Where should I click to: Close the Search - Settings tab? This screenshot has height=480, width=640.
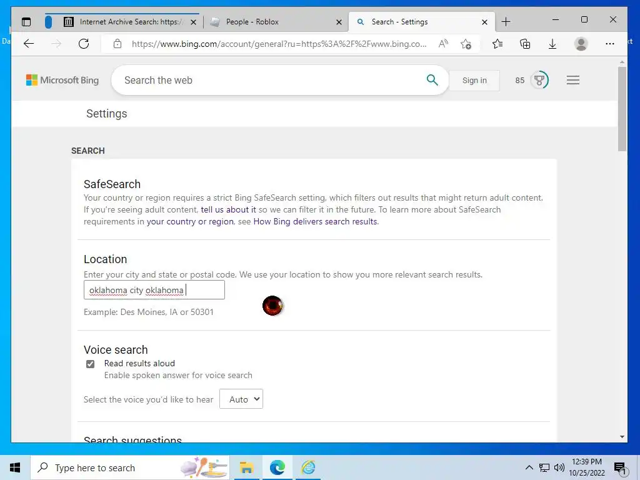[484, 22]
